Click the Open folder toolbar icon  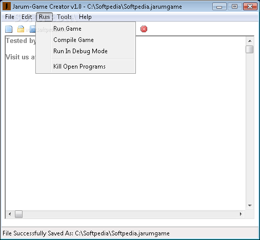[x=21, y=29]
